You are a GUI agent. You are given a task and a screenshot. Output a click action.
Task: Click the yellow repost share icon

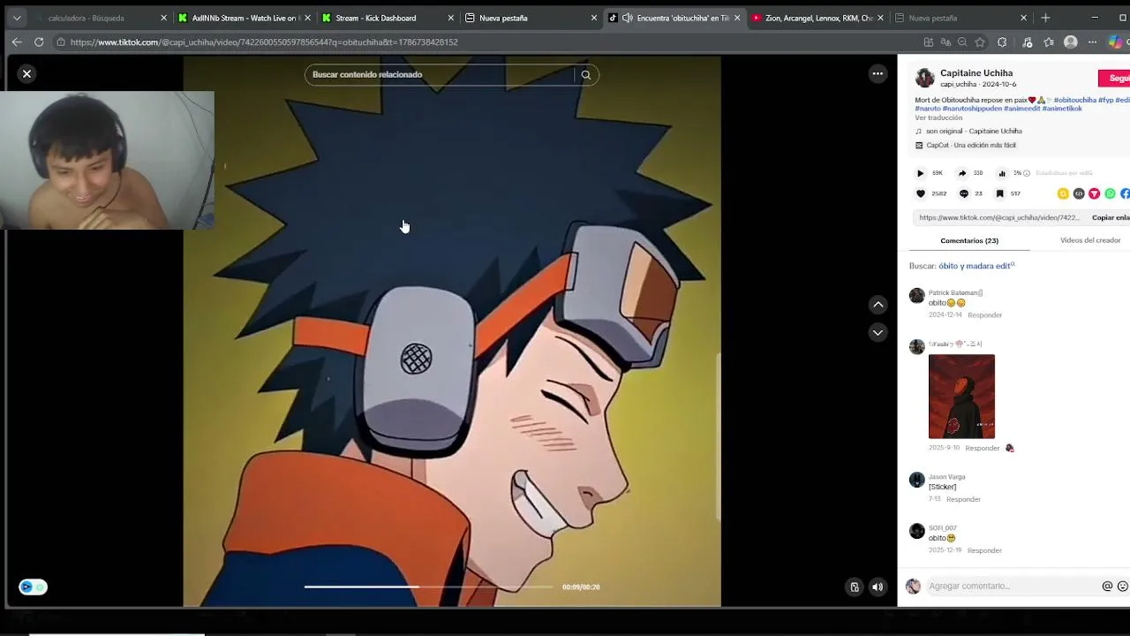[1063, 193]
